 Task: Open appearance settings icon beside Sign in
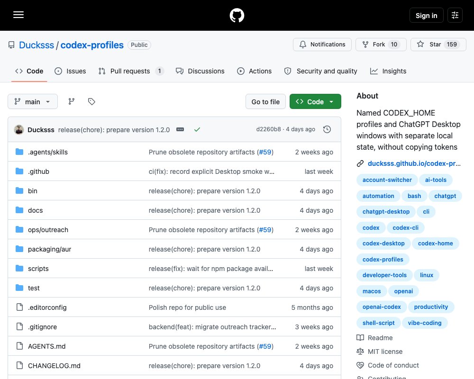click(455, 15)
